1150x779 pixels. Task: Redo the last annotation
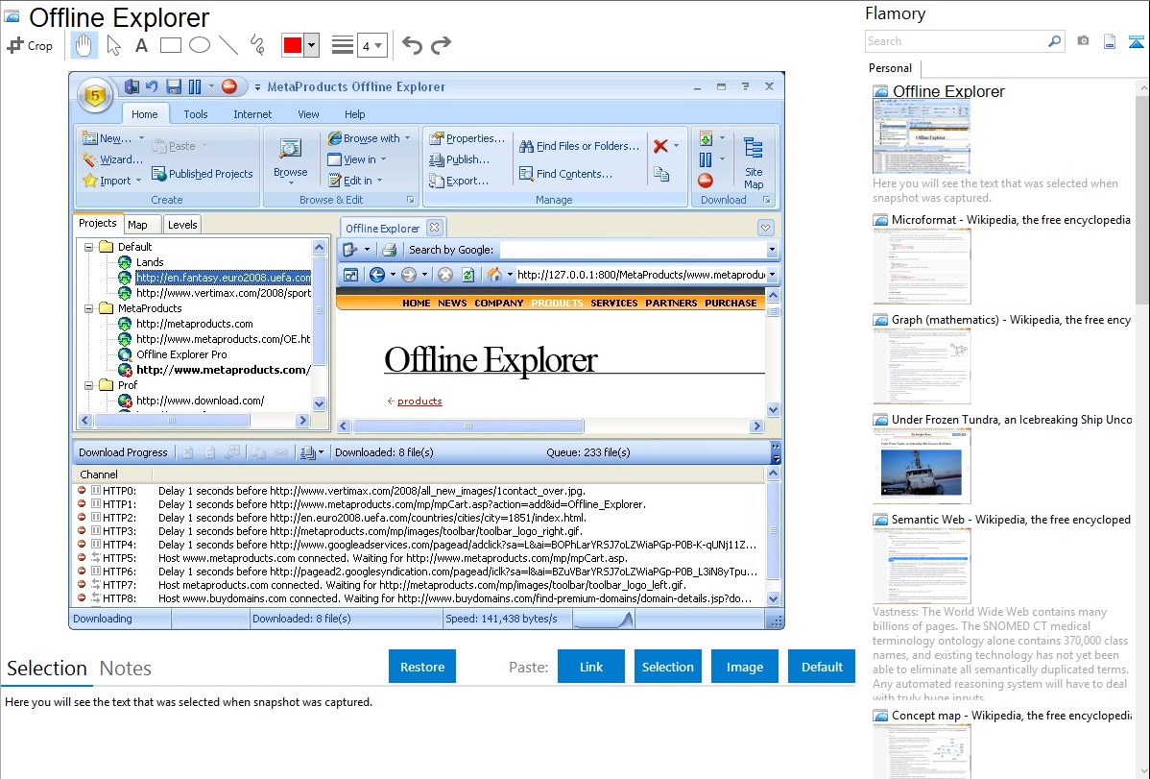coord(441,45)
